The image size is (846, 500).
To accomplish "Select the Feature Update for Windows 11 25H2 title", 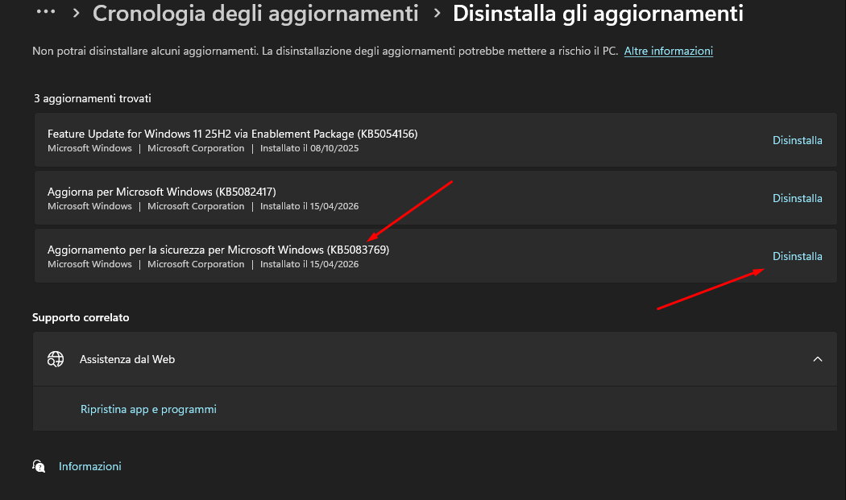I will coord(232,134).
